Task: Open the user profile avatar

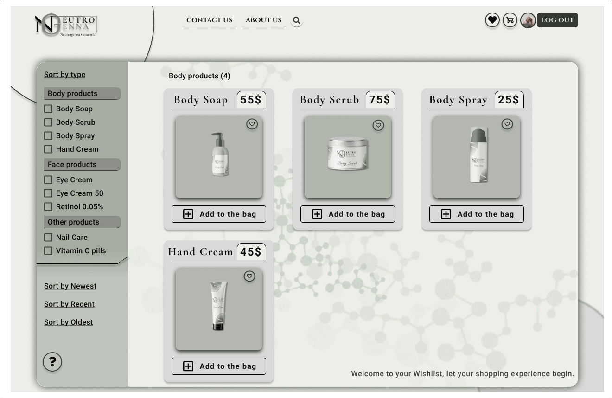Action: click(528, 20)
